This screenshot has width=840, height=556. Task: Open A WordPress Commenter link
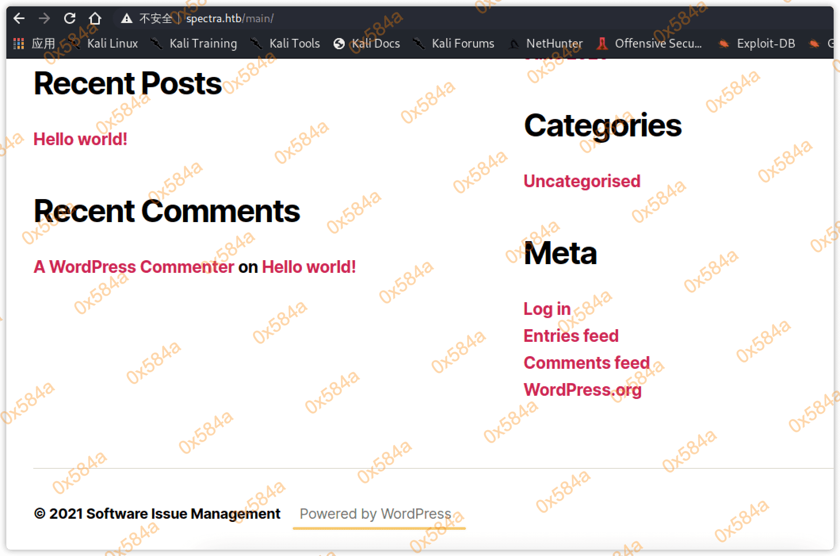[134, 267]
